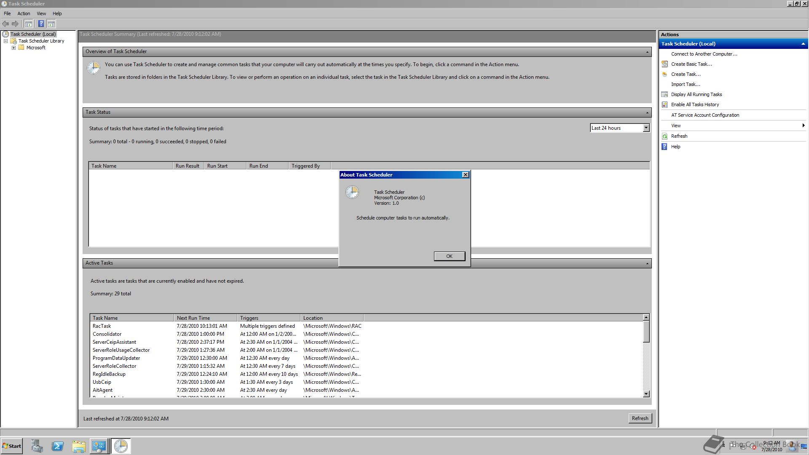
Task: Sort by Task Name in Task Status
Action: pyautogui.click(x=131, y=166)
